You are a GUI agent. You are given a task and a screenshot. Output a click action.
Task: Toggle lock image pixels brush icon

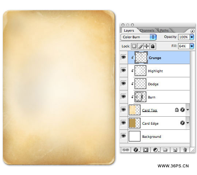pyautogui.click(x=140, y=46)
